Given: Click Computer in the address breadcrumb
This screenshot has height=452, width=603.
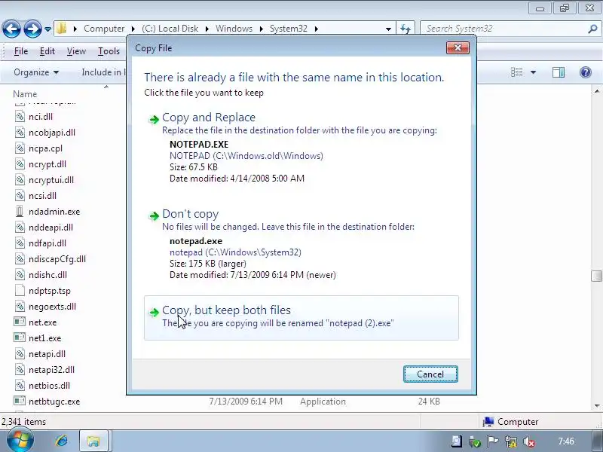Looking at the screenshot, I should 104,29.
